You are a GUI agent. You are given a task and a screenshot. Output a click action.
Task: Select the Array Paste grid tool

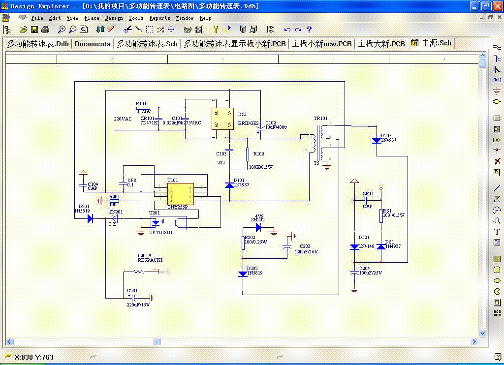(497, 313)
